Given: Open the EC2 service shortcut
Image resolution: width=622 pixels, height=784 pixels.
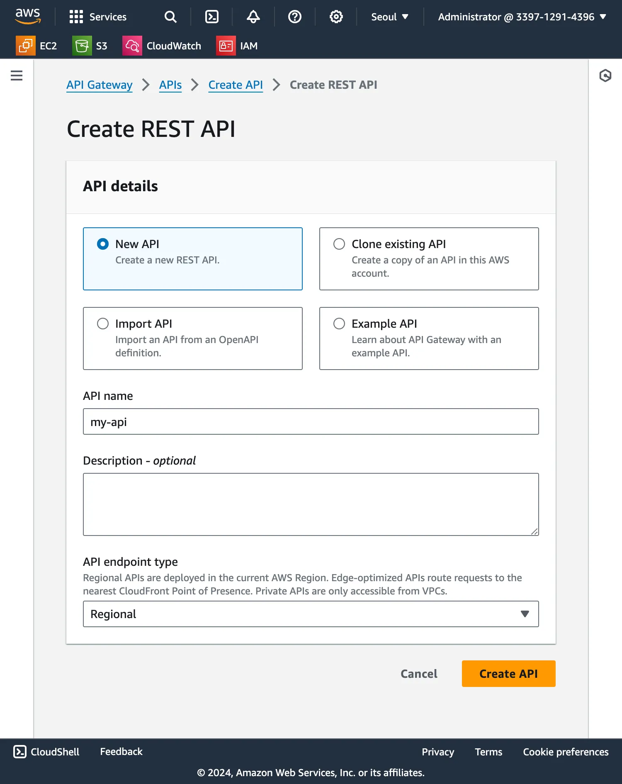Looking at the screenshot, I should tap(36, 46).
